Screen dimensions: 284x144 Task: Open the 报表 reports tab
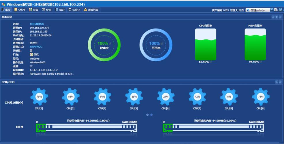(34, 10)
